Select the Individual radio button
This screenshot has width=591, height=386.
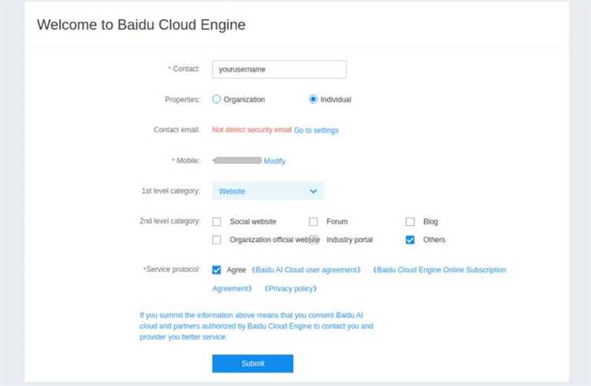coord(313,99)
